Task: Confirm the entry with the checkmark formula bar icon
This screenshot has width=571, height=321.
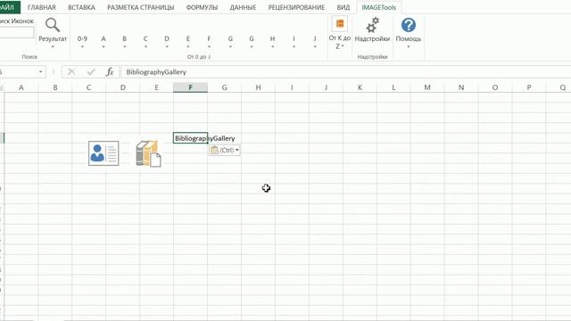Action: coord(91,71)
